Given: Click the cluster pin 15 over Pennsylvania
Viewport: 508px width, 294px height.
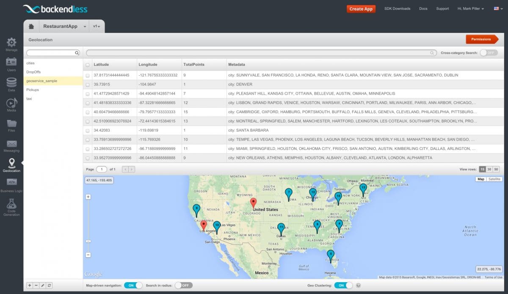Looking at the screenshot, I should (x=338, y=198).
